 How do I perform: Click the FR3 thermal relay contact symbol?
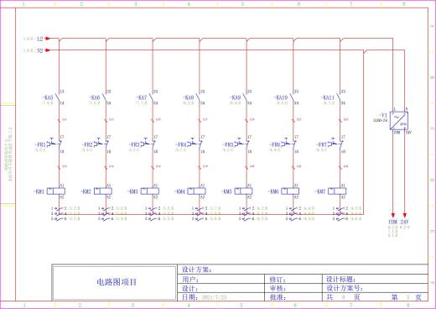[148, 144]
